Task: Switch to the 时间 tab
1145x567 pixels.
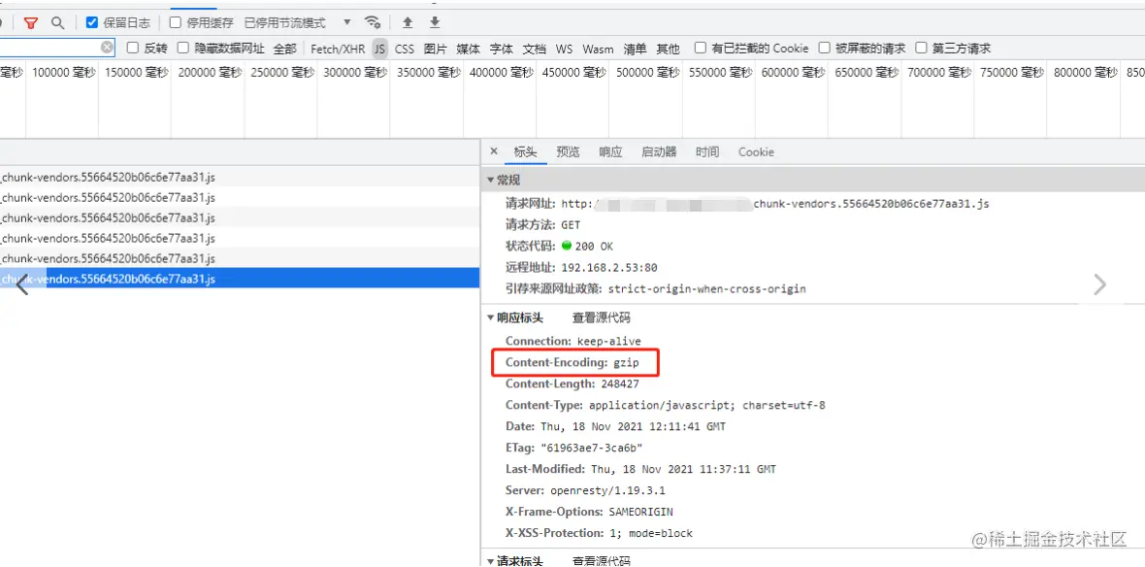Action: [x=706, y=152]
